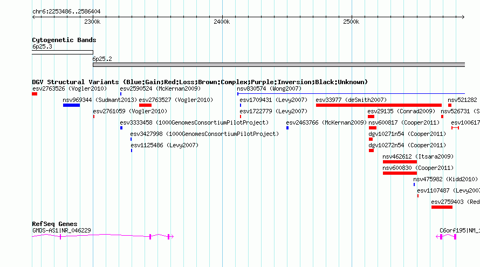Click nsv462612 (Itsara2009) label
This screenshot has height=267, width=480.
point(418,157)
